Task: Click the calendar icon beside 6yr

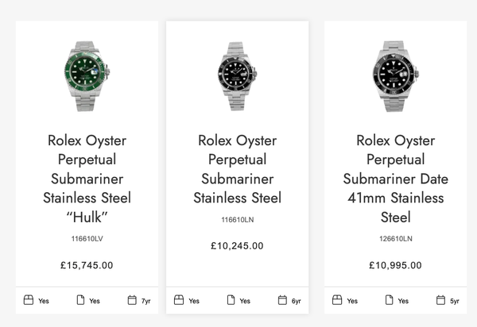Action: (282, 300)
